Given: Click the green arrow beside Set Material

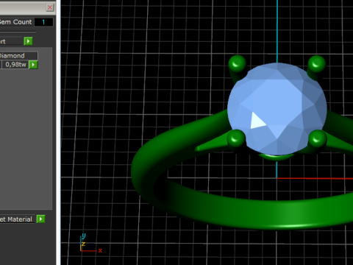Looking at the screenshot, I should point(40,219).
